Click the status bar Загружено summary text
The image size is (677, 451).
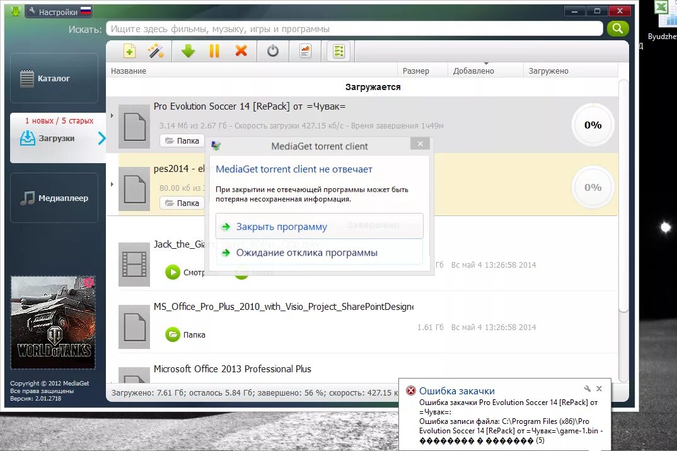255,393
